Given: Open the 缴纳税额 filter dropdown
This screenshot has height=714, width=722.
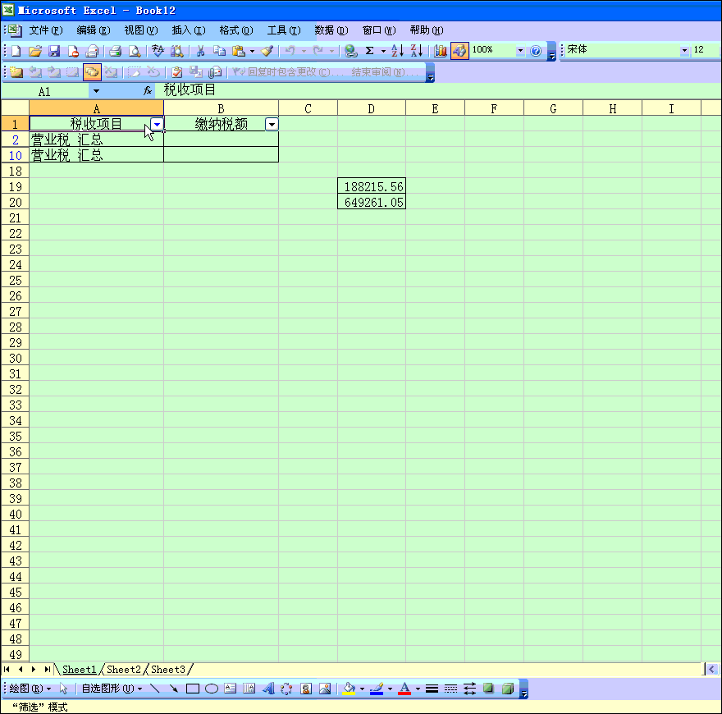Looking at the screenshot, I should point(272,124).
